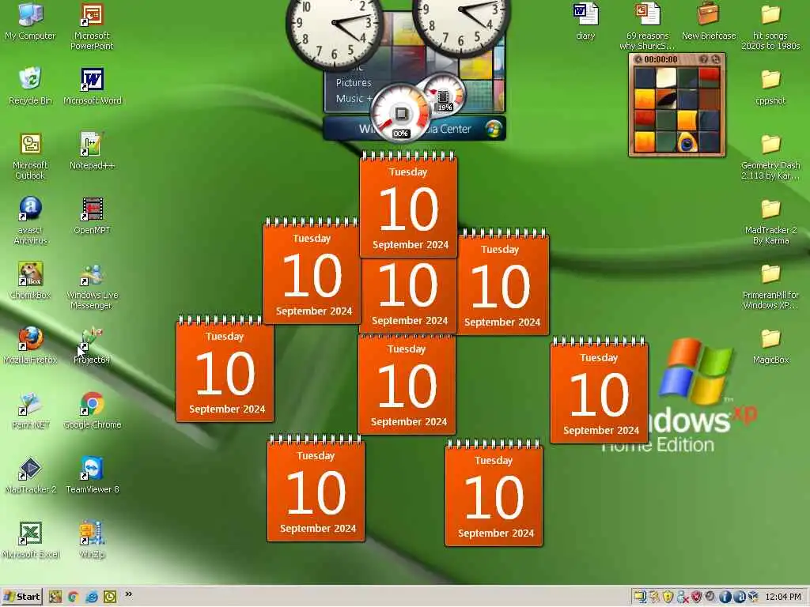Click the calendar gadget overlapping the Windows XP logo
The image size is (810, 607).
click(x=600, y=390)
